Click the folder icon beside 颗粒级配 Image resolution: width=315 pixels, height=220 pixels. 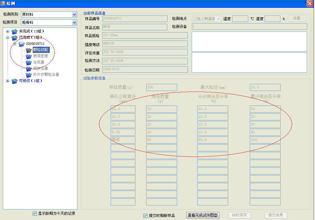tap(29, 50)
